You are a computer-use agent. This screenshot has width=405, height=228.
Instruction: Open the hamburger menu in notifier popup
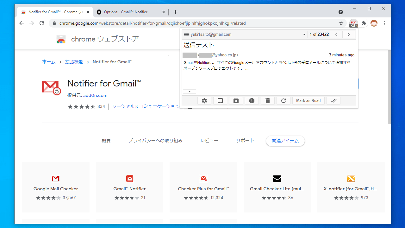click(x=187, y=35)
